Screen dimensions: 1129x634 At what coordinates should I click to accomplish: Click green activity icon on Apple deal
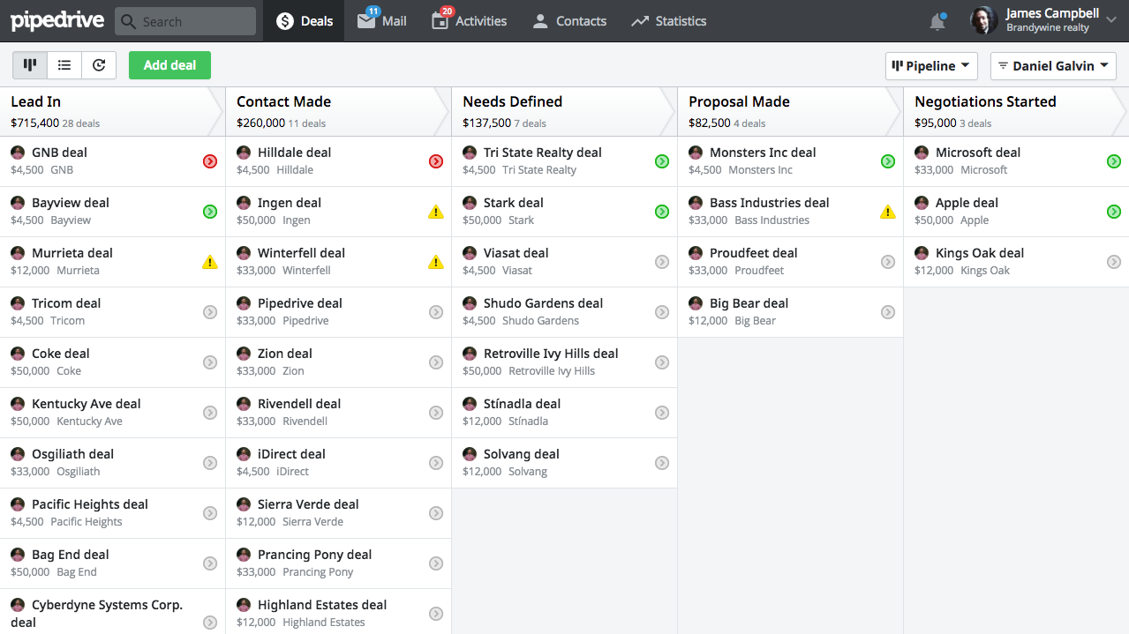tap(1114, 212)
